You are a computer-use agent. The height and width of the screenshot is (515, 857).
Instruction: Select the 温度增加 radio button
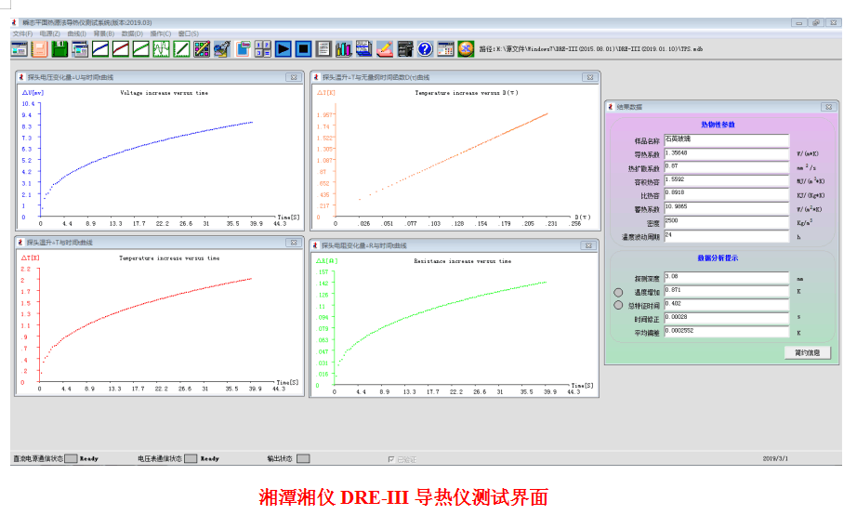tap(618, 292)
